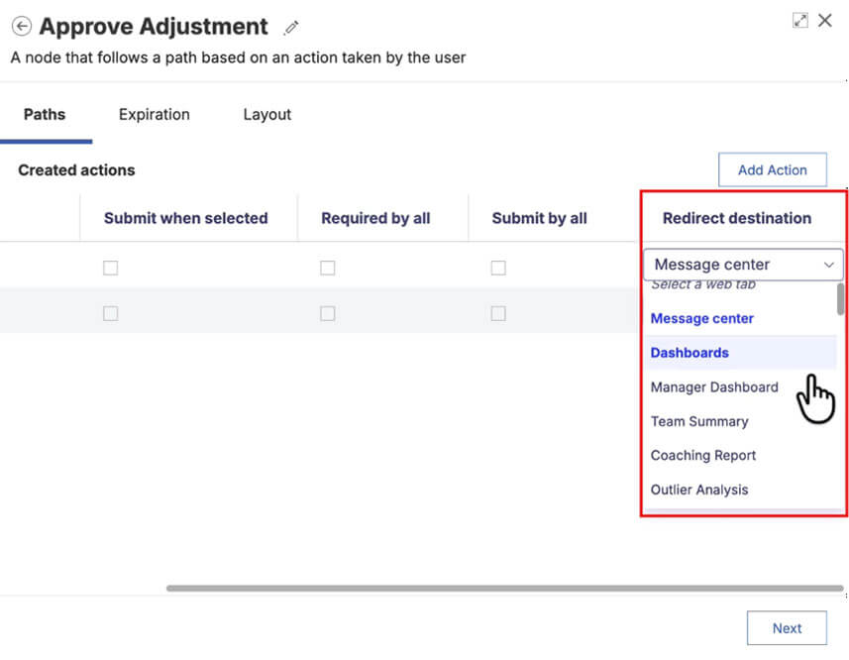Check Submit by all in first row

(498, 268)
